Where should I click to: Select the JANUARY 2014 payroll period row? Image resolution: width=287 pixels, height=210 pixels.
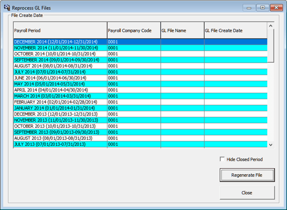140,108
